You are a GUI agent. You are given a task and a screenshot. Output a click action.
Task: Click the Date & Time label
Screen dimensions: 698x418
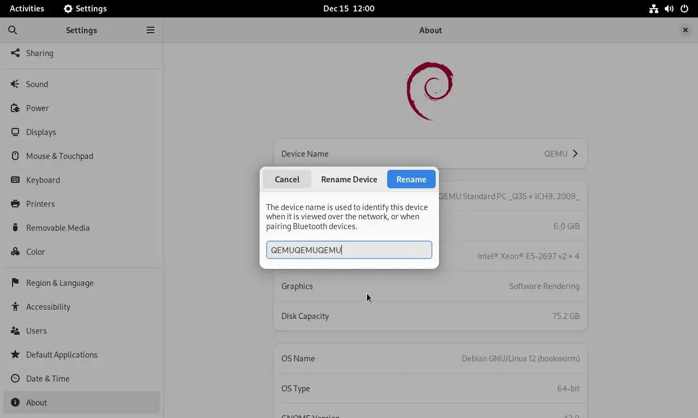(48, 378)
